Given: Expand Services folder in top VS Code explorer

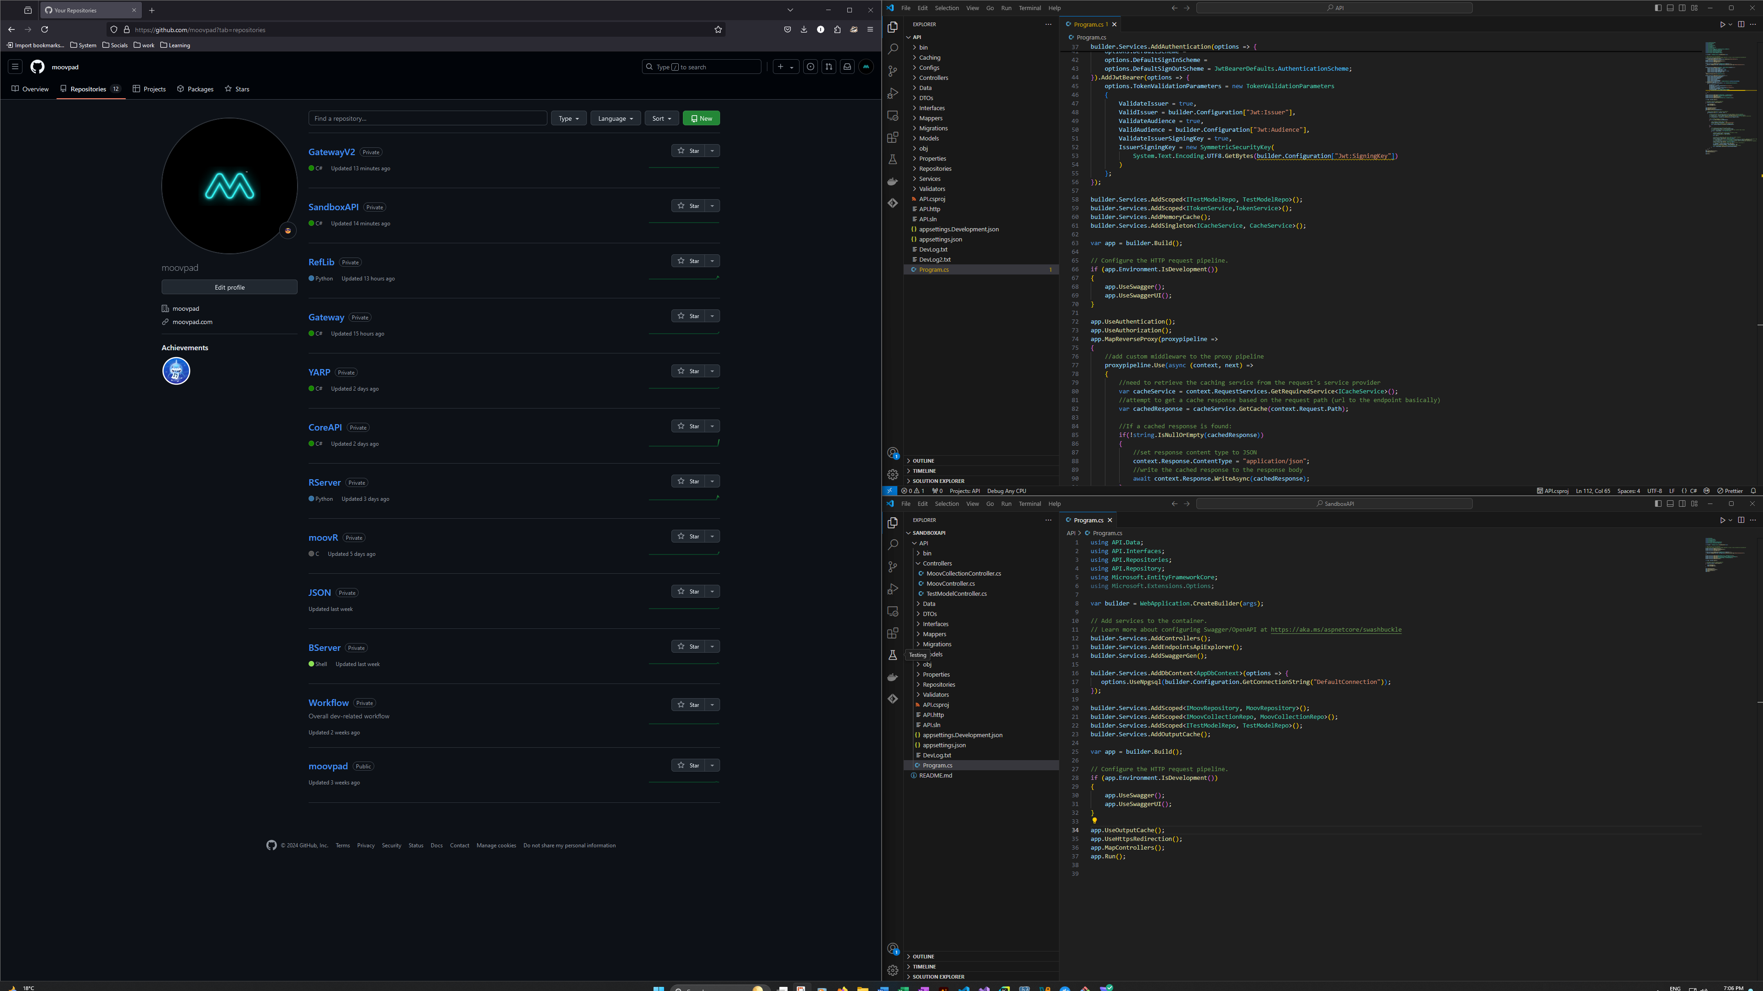Looking at the screenshot, I should pos(929,179).
